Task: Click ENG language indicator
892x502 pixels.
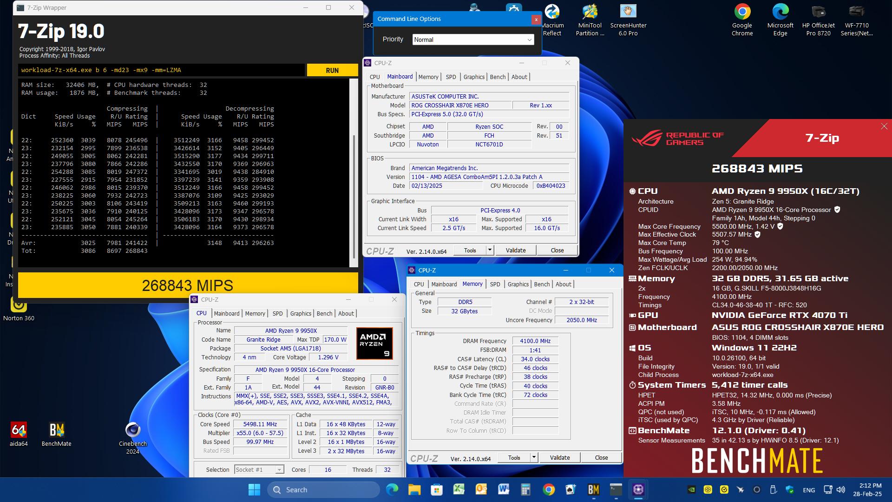Action: 809,490
